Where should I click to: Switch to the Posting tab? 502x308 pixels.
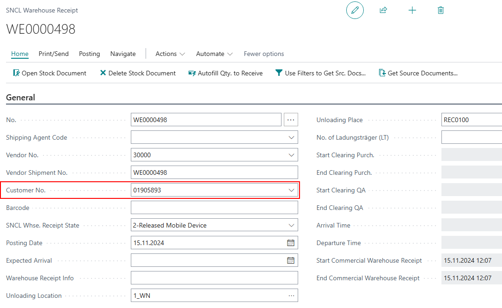coord(89,54)
